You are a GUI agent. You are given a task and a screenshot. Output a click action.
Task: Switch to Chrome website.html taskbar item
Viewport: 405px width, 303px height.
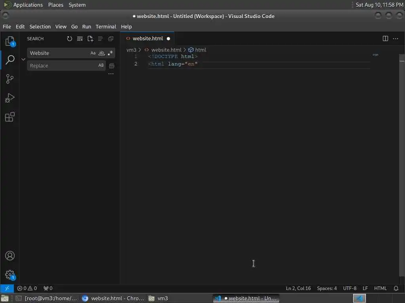[x=113, y=298]
